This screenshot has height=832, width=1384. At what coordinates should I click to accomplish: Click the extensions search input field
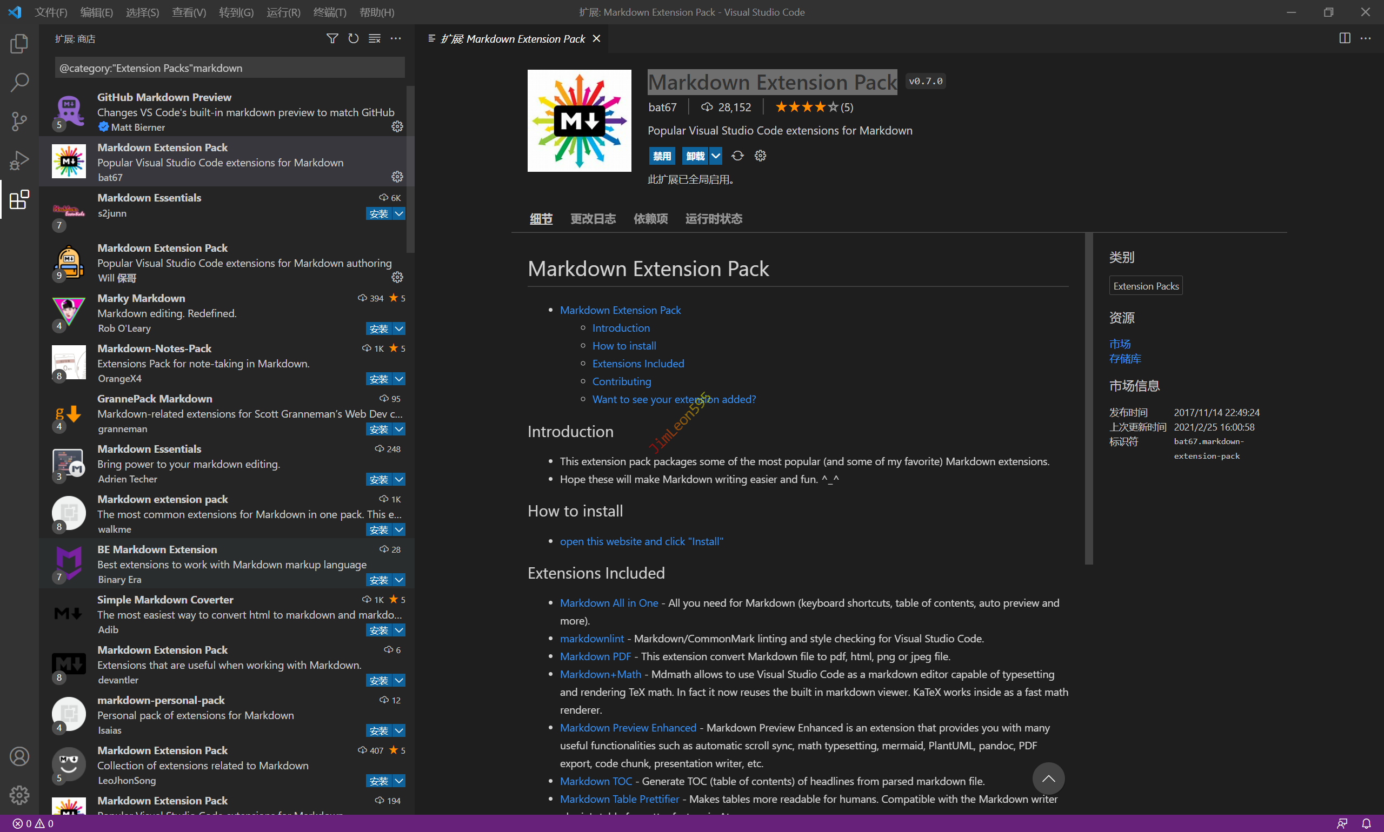click(229, 68)
